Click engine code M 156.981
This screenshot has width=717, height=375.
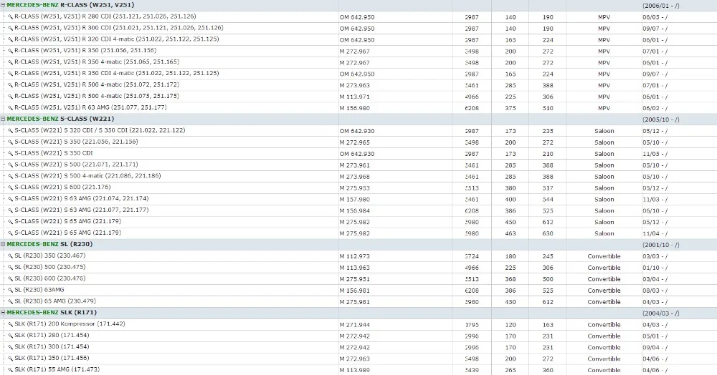click(354, 291)
